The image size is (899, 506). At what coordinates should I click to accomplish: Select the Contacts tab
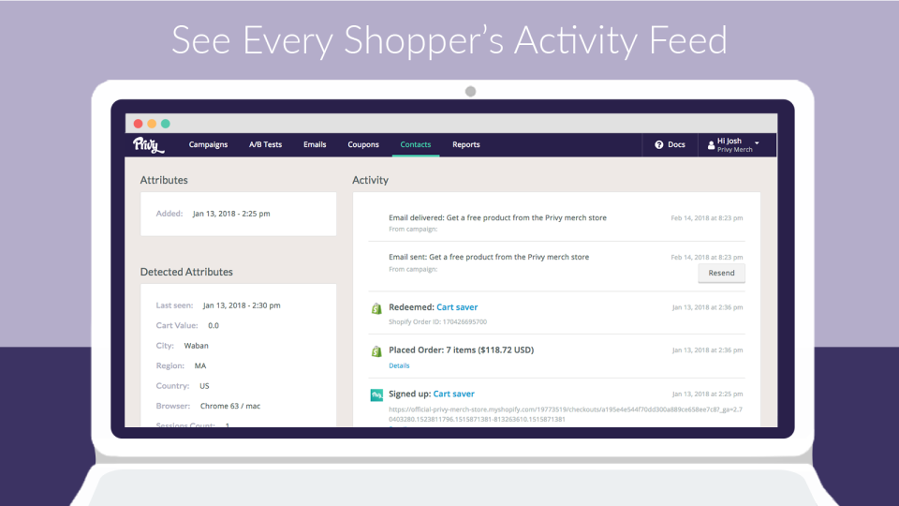(x=416, y=144)
